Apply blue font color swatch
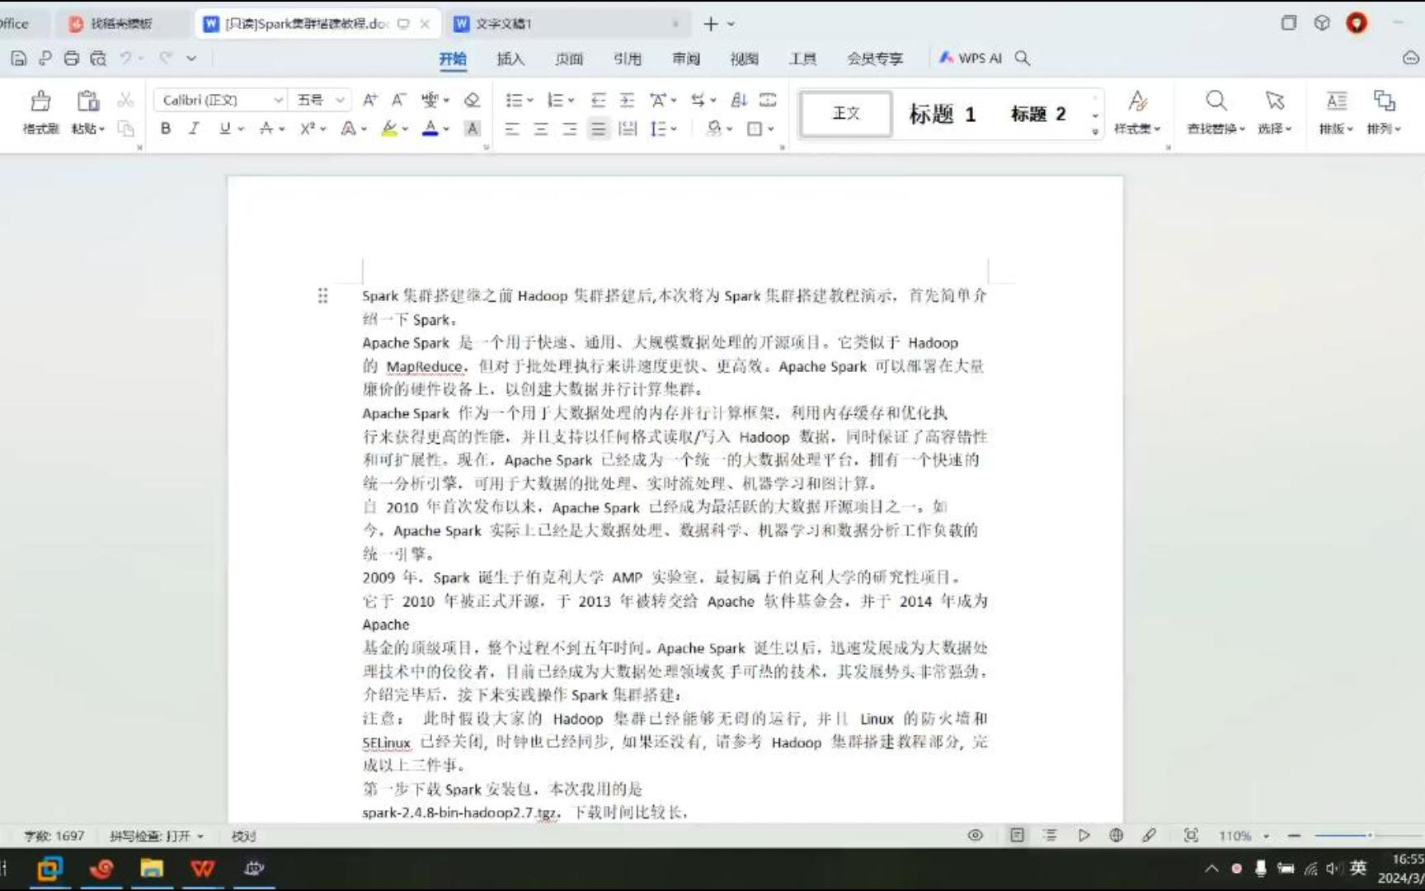The height and width of the screenshot is (891, 1425). coord(430,128)
